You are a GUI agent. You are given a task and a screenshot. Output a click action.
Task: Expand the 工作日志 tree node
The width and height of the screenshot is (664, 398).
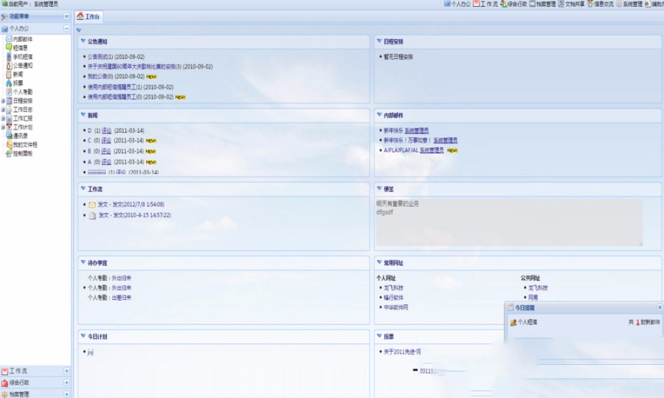[x=3, y=109]
